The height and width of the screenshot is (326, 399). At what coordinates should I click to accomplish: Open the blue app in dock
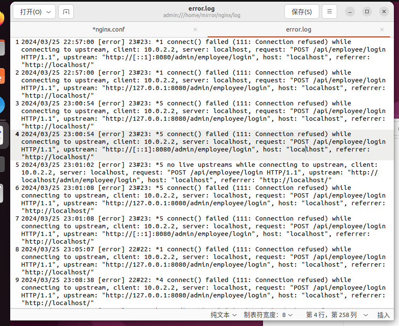coord(2,105)
